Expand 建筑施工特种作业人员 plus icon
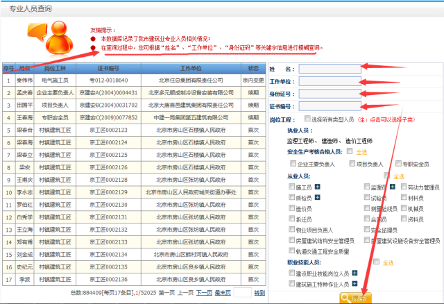 pyautogui.click(x=355, y=284)
